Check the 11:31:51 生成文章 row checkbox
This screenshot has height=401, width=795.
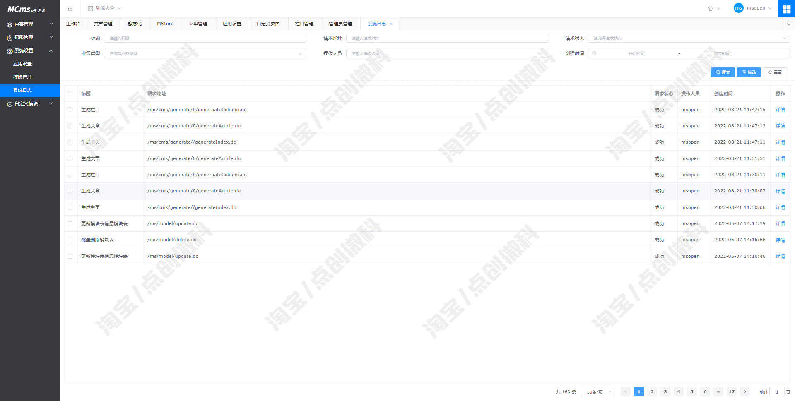click(x=70, y=158)
